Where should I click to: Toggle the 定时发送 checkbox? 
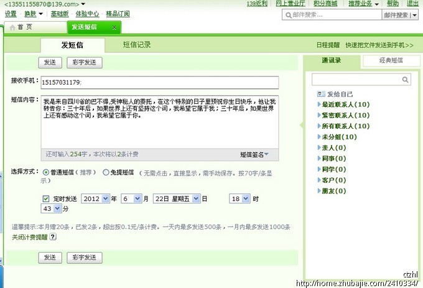[46, 199]
